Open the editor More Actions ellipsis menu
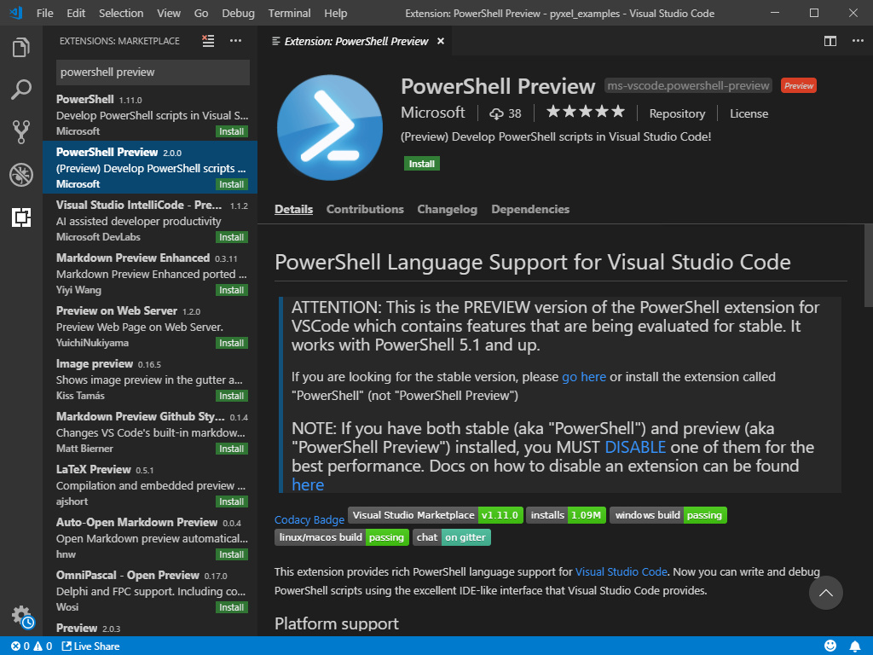 click(857, 40)
